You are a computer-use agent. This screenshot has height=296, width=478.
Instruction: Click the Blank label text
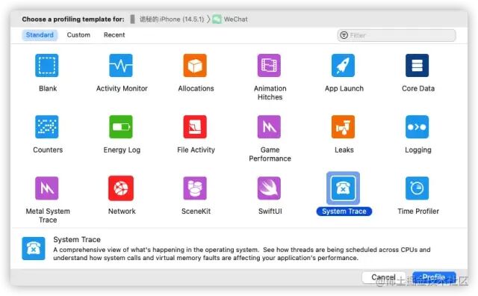point(48,88)
